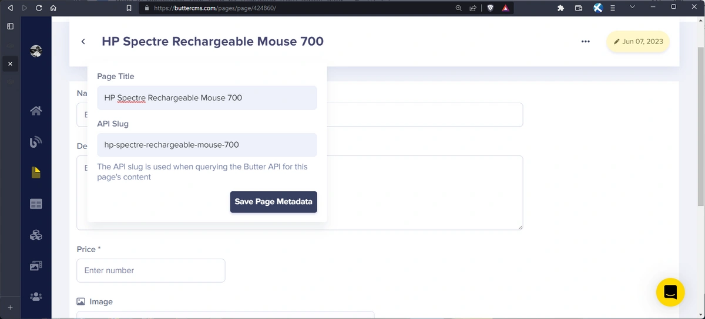
Task: Go to Butter home dashboard icon
Action: [36, 111]
